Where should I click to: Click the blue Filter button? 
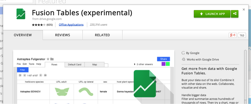[x=23, y=70]
